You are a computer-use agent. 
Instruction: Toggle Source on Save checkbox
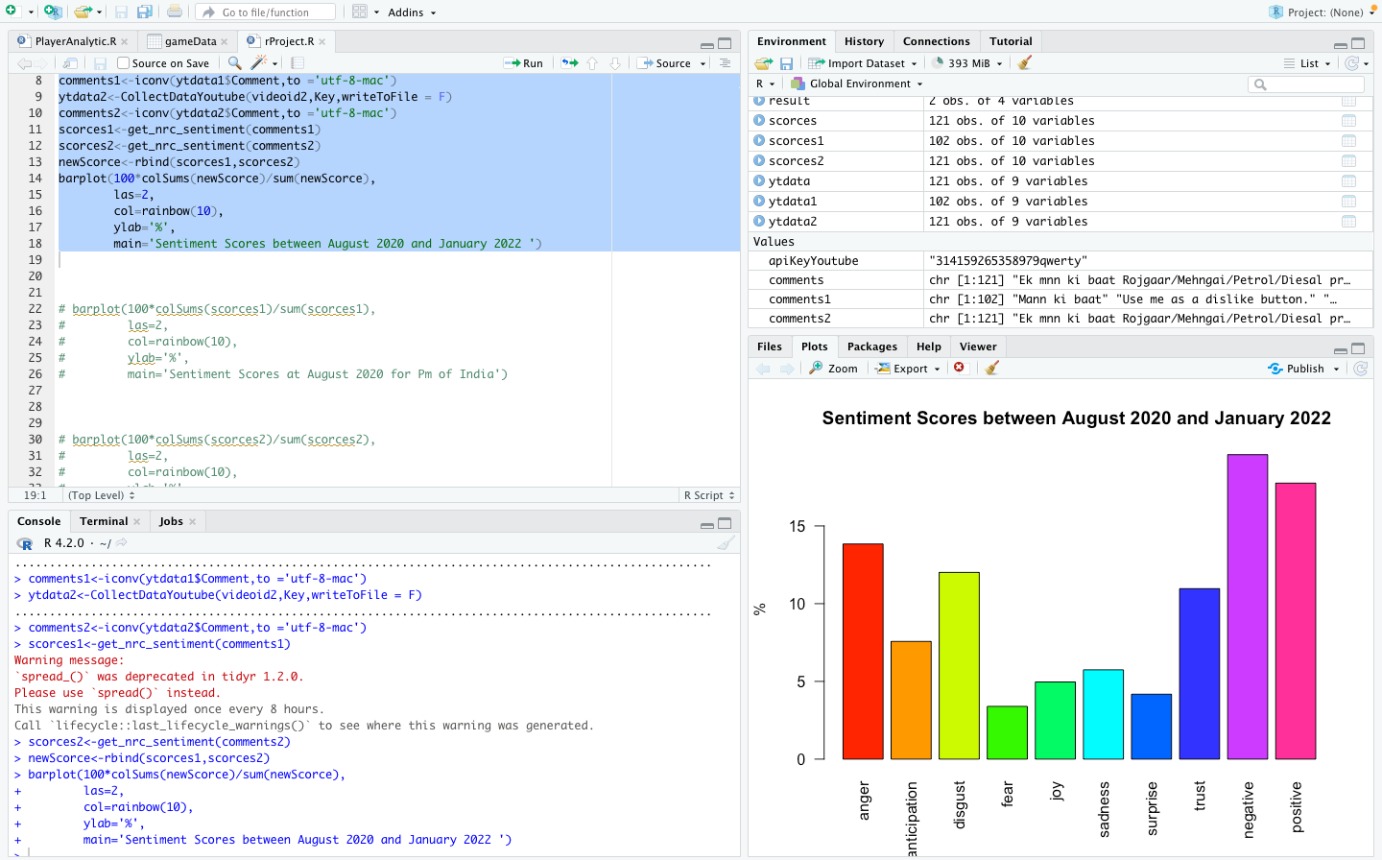click(123, 63)
